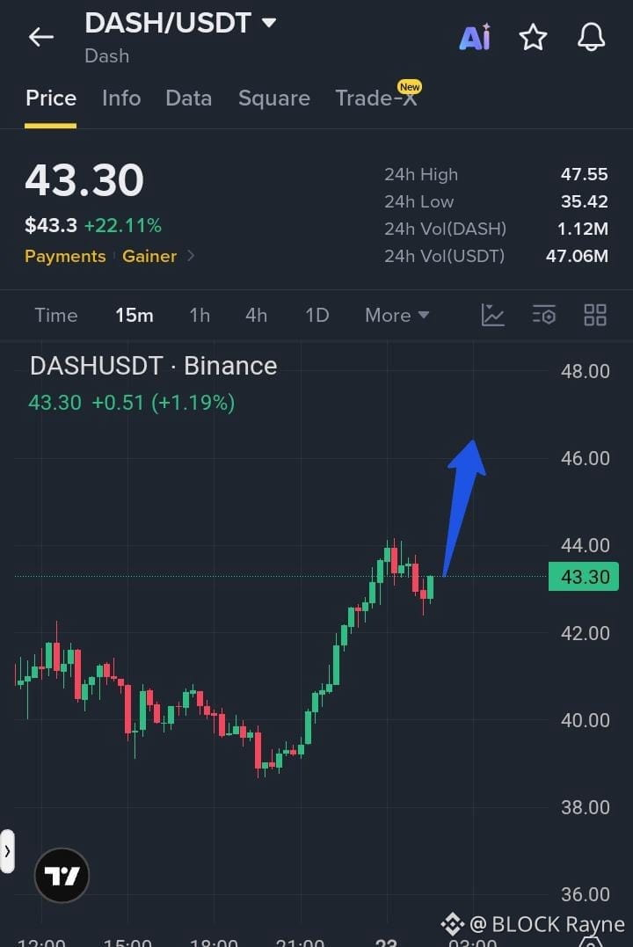Tap the 48.00 price axis label
The image size is (633, 947).
[x=585, y=371]
